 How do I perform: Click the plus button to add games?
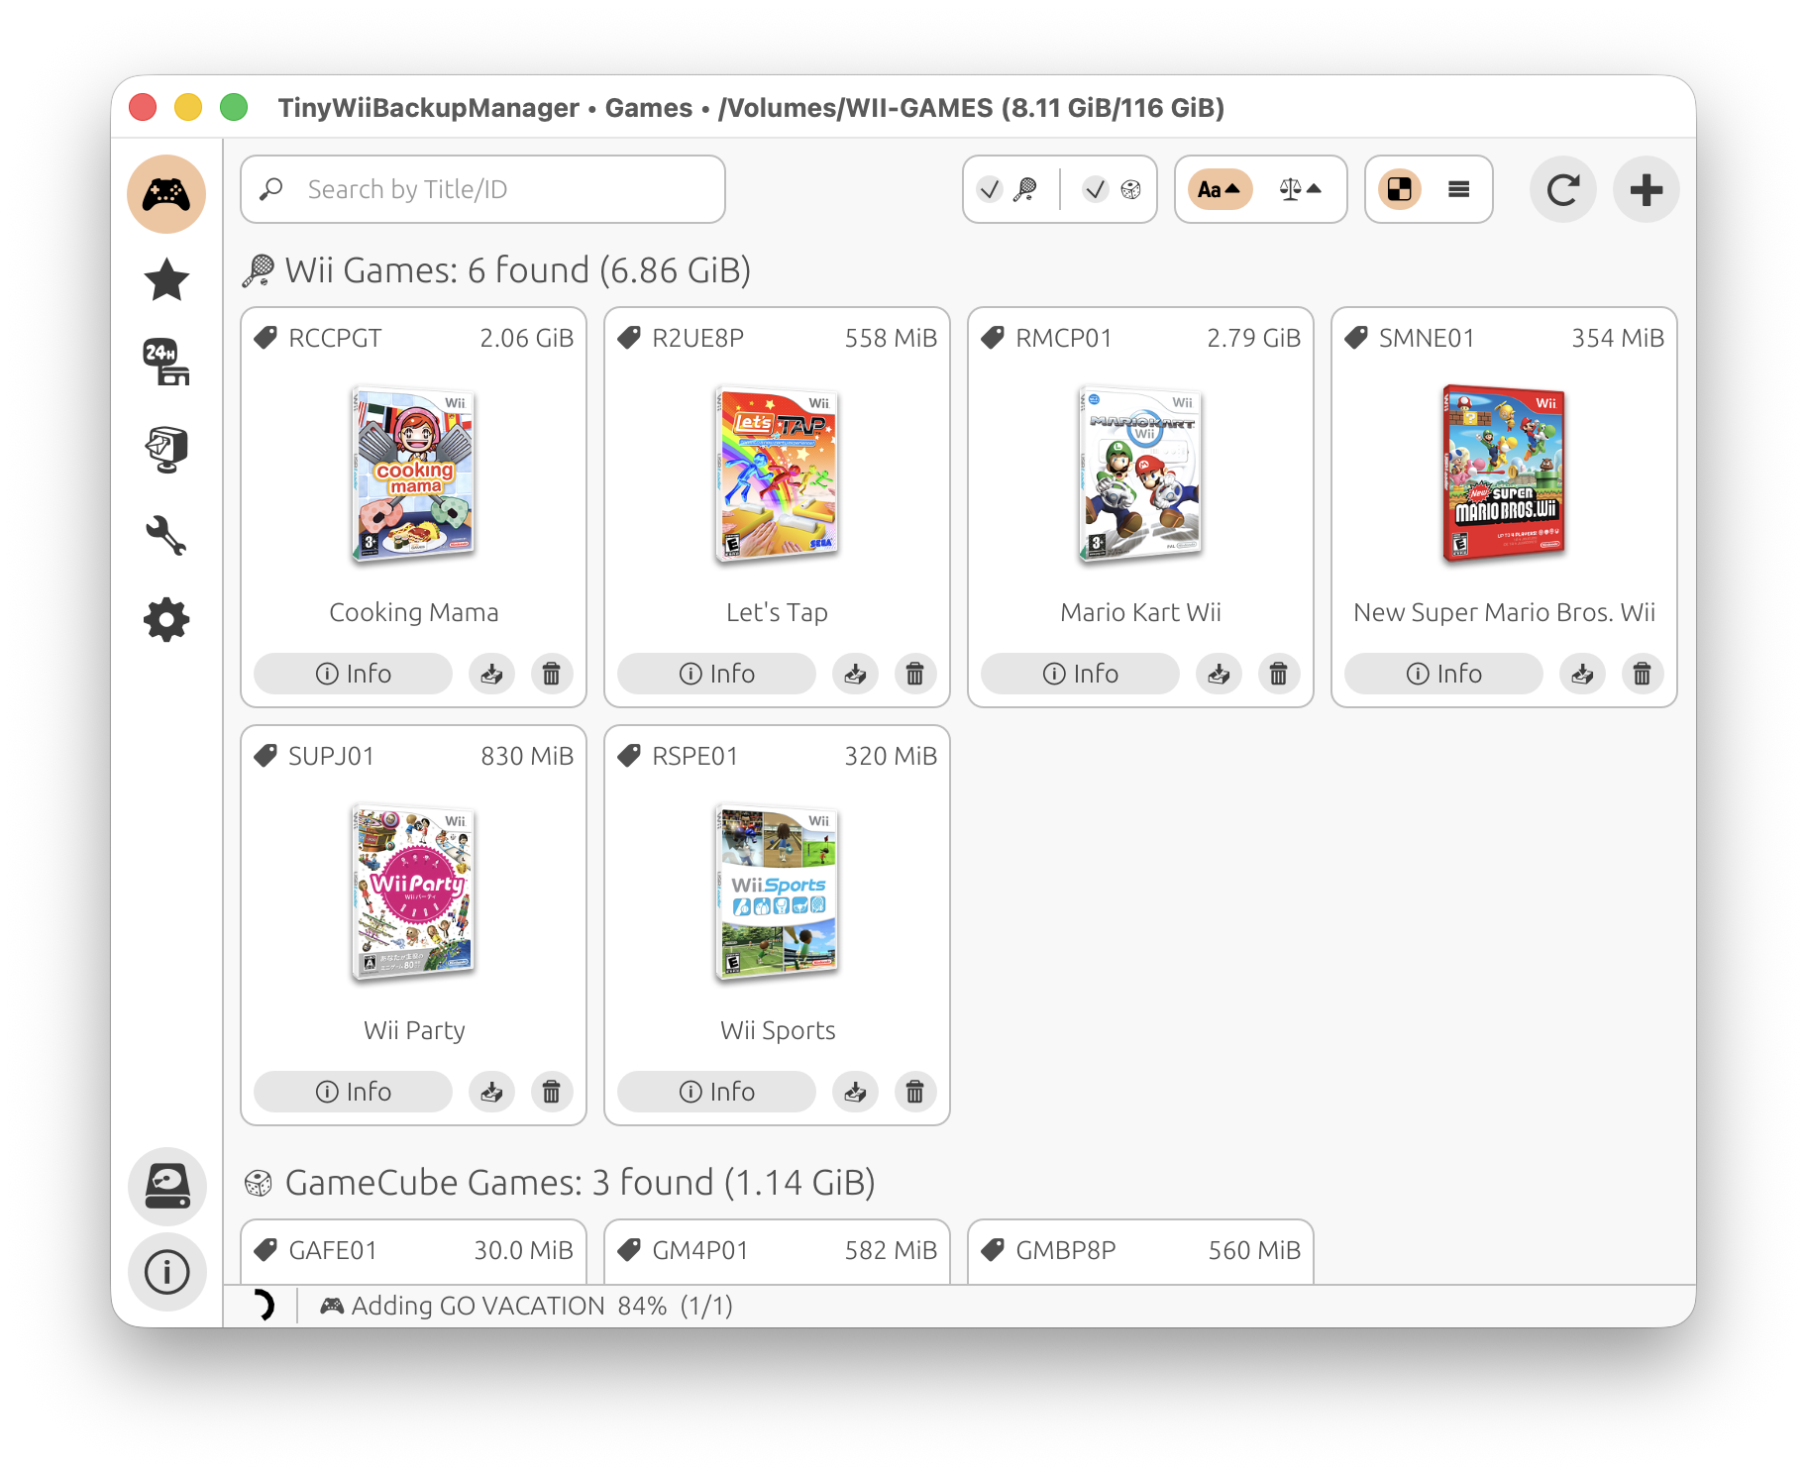coord(1647,189)
